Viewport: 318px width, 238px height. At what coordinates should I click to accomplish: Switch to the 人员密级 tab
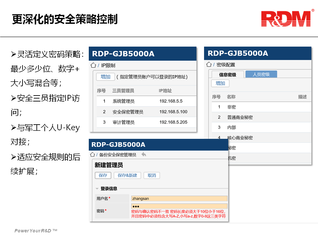[262, 74]
